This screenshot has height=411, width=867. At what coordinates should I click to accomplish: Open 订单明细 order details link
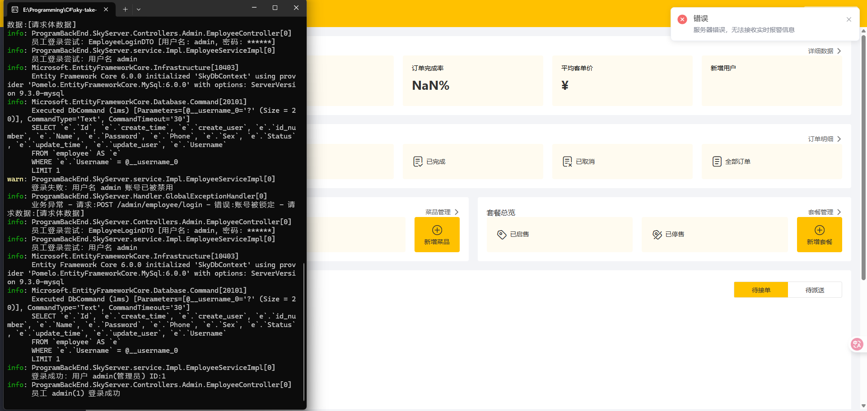tap(824, 139)
